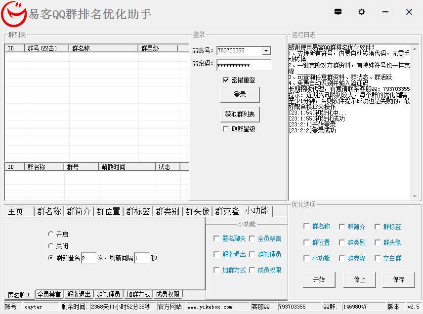The height and width of the screenshot is (314, 423).
Task: Switch to the 群简介 tab
Action: click(x=79, y=211)
